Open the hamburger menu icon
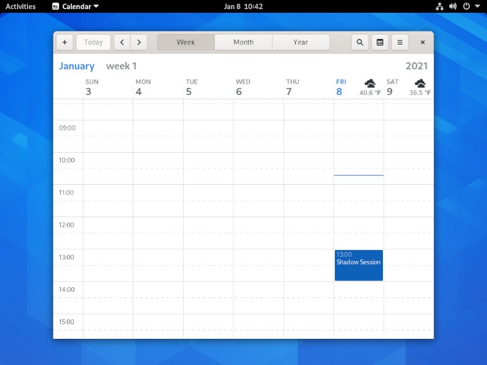The width and height of the screenshot is (487, 365). (399, 42)
